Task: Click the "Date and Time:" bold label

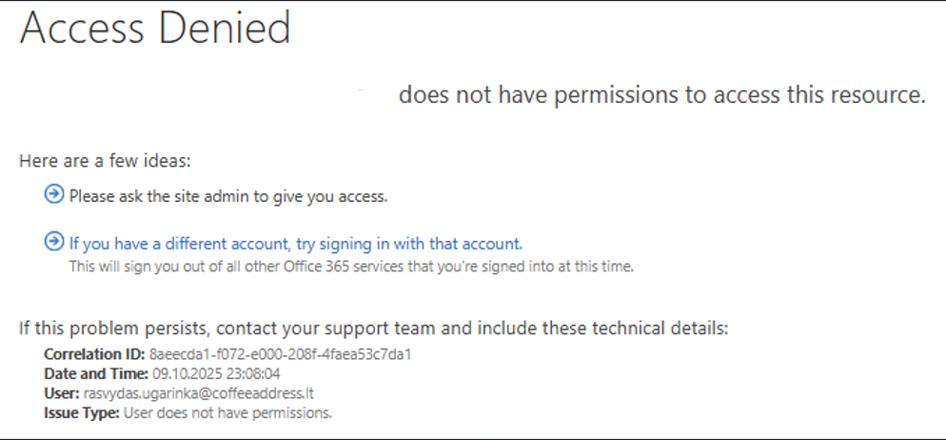Action: [96, 373]
